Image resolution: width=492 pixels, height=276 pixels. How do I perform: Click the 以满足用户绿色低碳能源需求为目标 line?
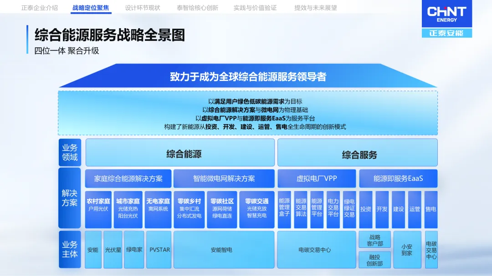255,101
